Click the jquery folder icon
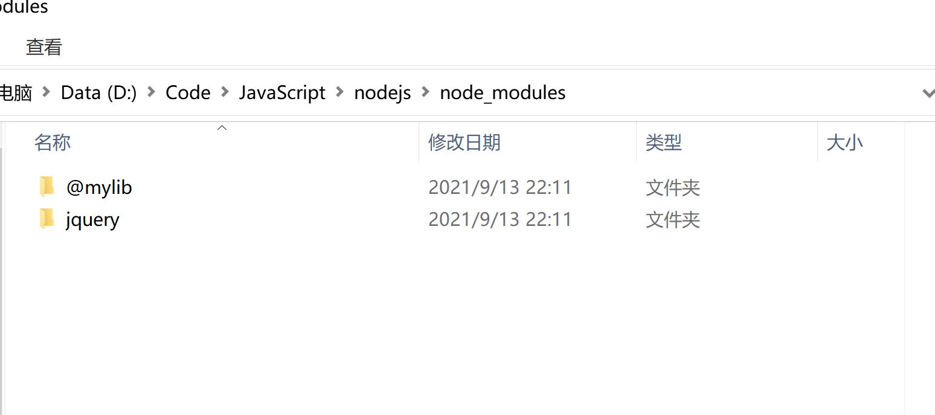Screen dimensions: 935x415 [47, 219]
